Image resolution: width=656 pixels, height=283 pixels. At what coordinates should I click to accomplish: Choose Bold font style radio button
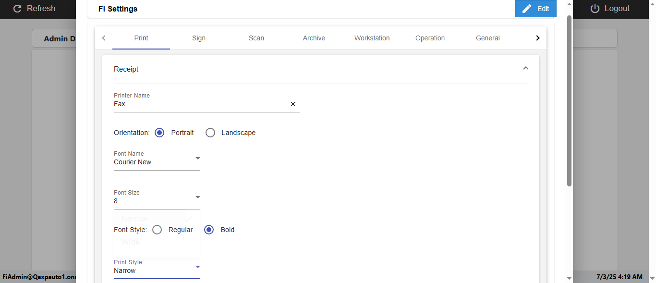pyautogui.click(x=209, y=230)
